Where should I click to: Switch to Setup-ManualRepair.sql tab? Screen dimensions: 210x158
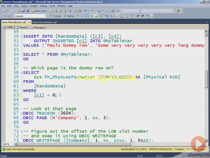coord(45,22)
